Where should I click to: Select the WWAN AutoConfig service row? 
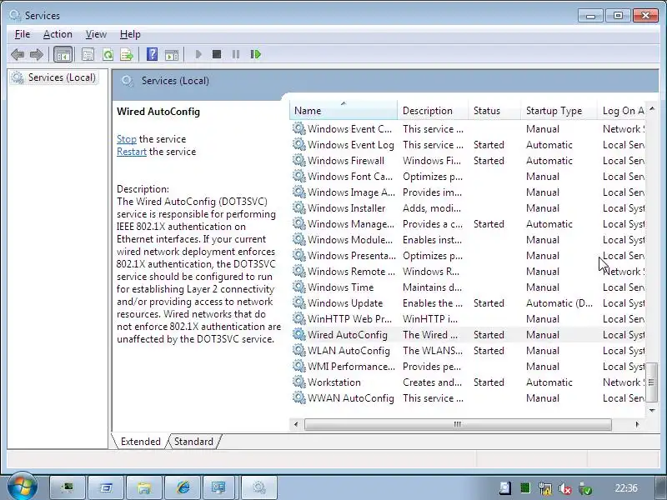[x=468, y=398]
